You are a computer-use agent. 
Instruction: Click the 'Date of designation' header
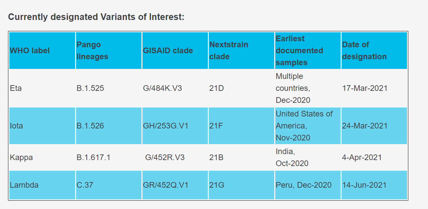(364, 51)
